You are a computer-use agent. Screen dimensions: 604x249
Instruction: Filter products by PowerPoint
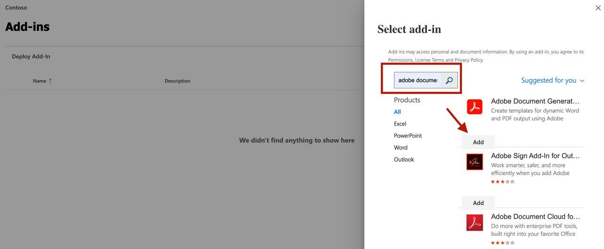pos(408,136)
